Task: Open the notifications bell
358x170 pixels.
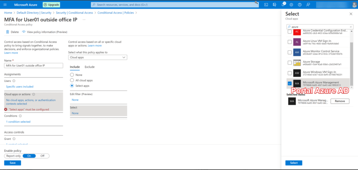Action: click(x=283, y=5)
